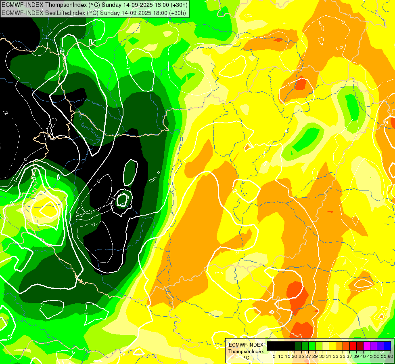Select the violet 50–55 legend swatch
The height and width of the screenshot is (364, 395).
(x=380, y=346)
